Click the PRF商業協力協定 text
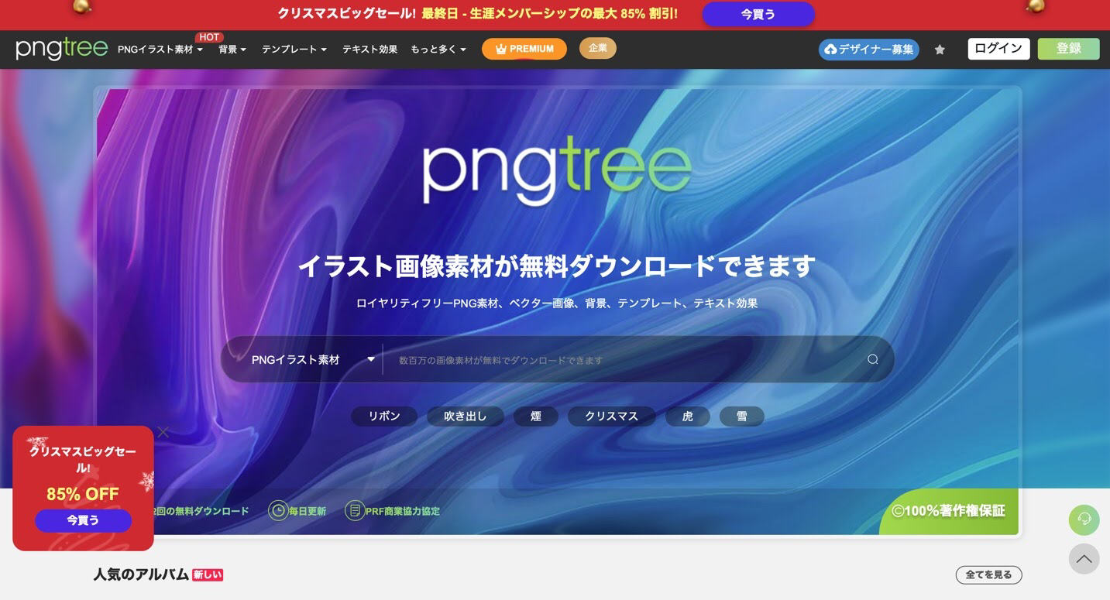1110x600 pixels. tap(403, 511)
